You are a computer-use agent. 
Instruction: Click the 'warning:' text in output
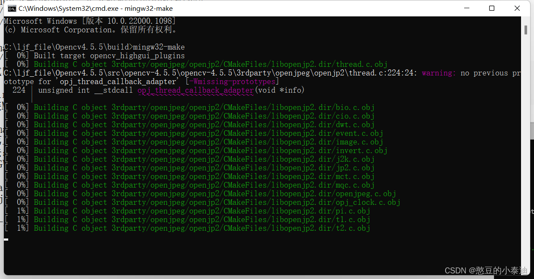[x=439, y=73]
